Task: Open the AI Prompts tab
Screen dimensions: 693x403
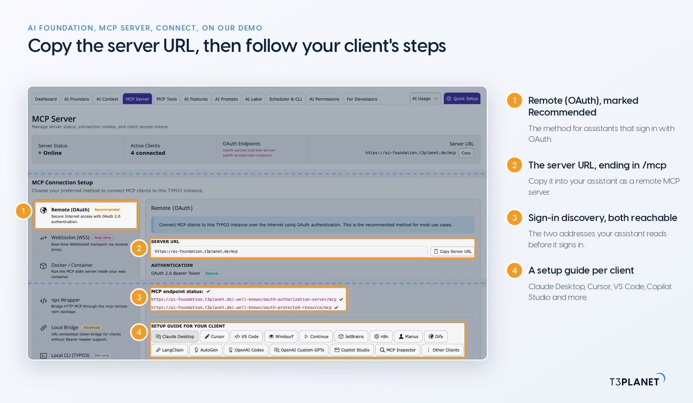Action: pyautogui.click(x=227, y=99)
